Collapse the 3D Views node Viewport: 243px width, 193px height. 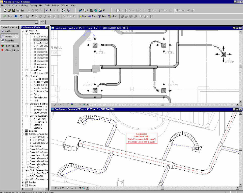[26, 76]
